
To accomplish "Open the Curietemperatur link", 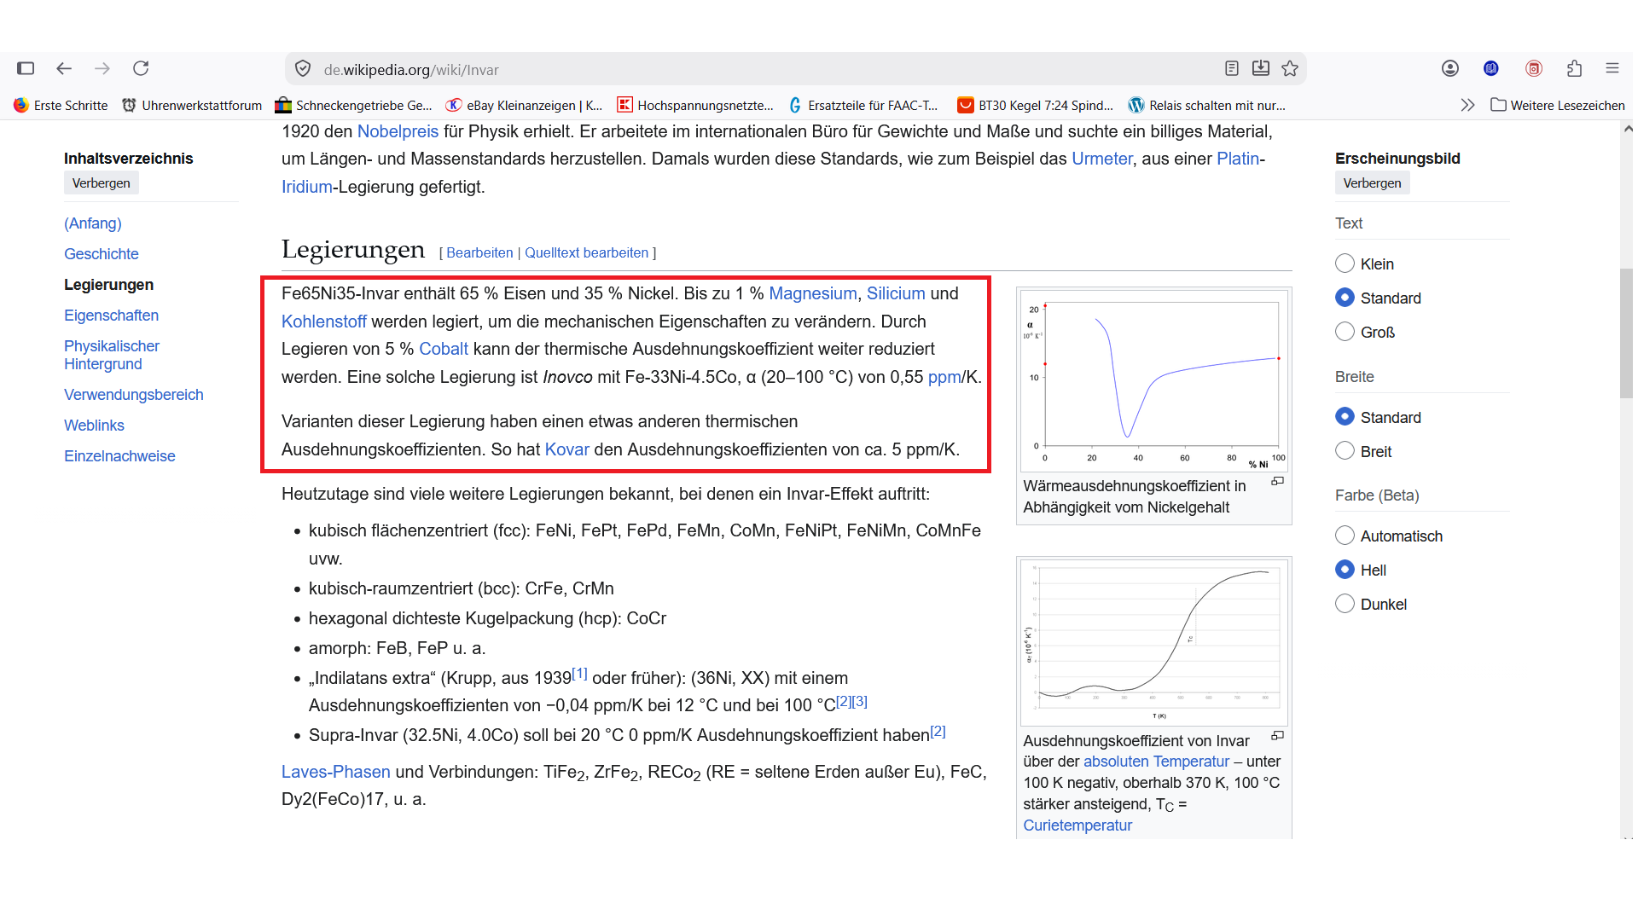I will click(1077, 825).
